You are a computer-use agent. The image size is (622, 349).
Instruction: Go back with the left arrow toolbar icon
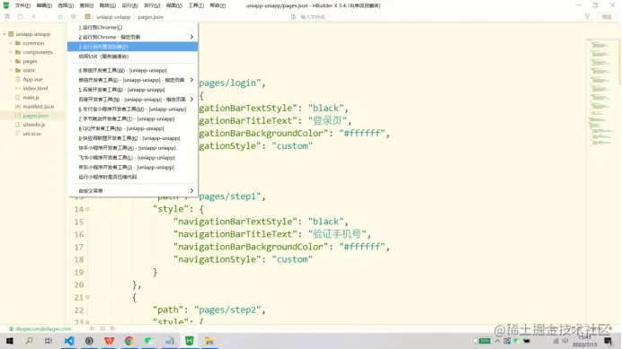click(x=34, y=17)
